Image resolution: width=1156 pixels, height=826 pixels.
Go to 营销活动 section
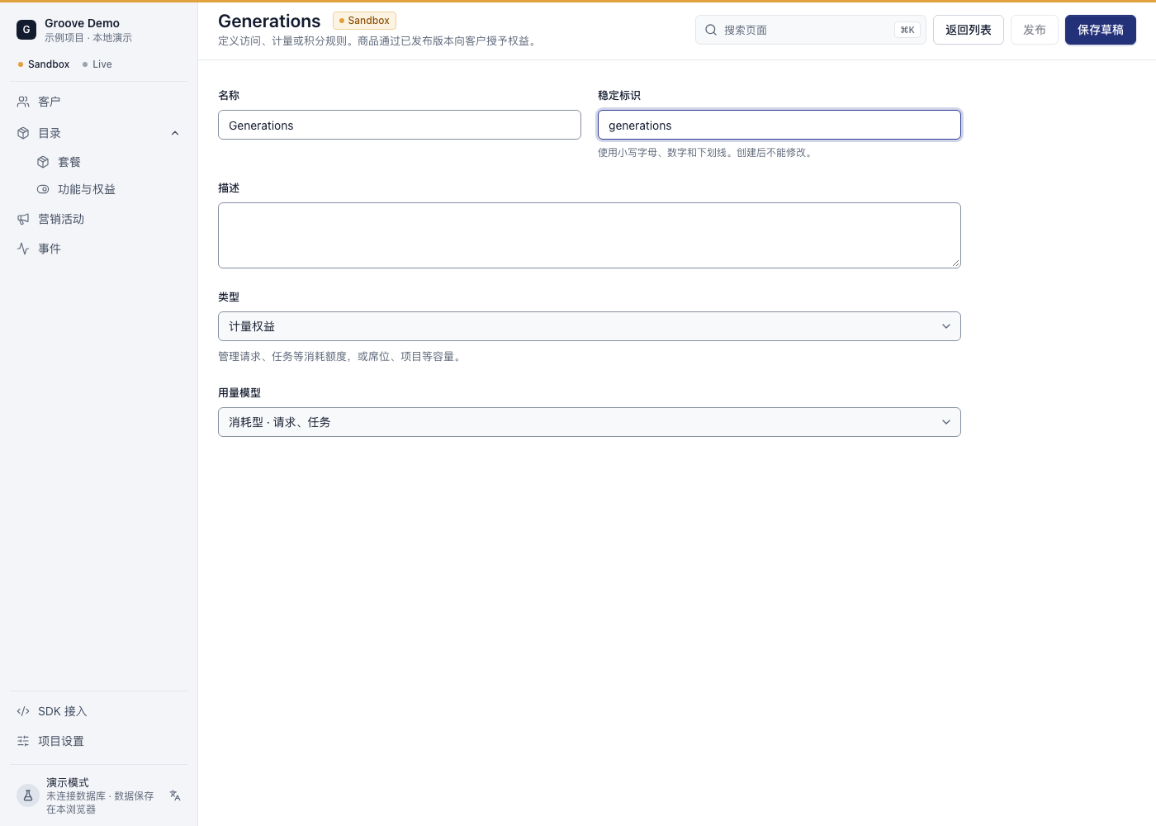coord(99,219)
